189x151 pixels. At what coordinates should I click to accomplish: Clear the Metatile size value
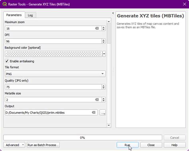[x=97, y=99]
